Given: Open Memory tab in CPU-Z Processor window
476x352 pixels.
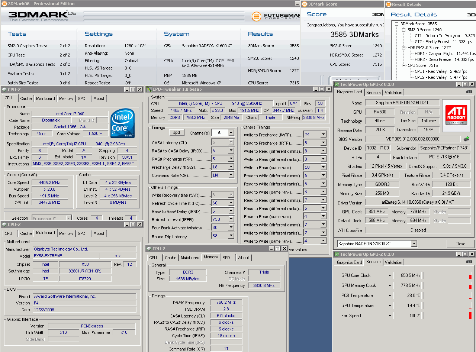Looking at the screenshot, I should point(66,99).
